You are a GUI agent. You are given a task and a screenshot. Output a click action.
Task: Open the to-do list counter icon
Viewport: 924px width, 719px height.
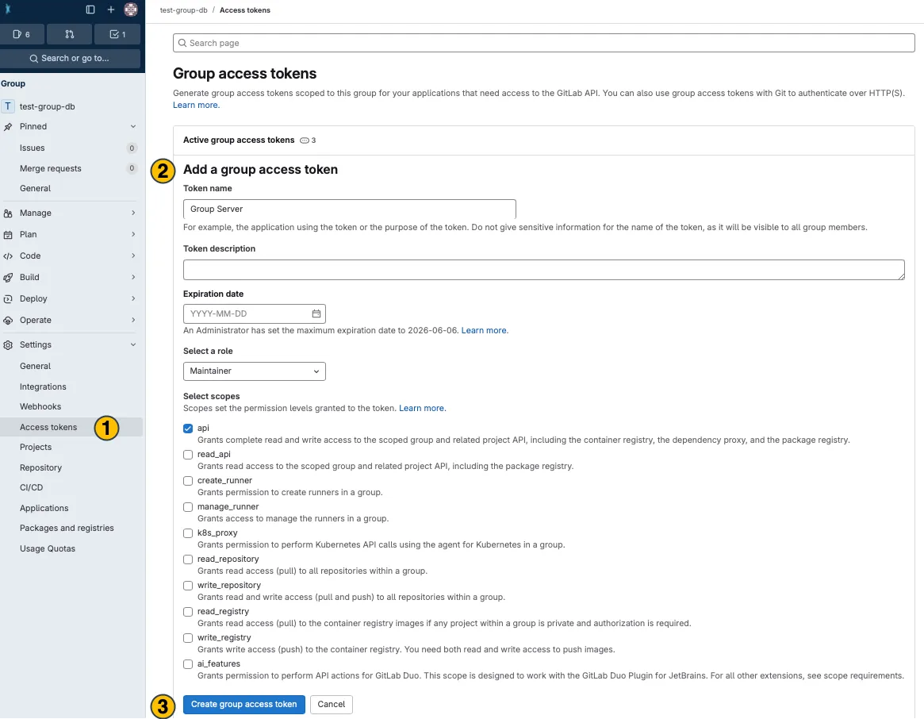[x=117, y=34]
